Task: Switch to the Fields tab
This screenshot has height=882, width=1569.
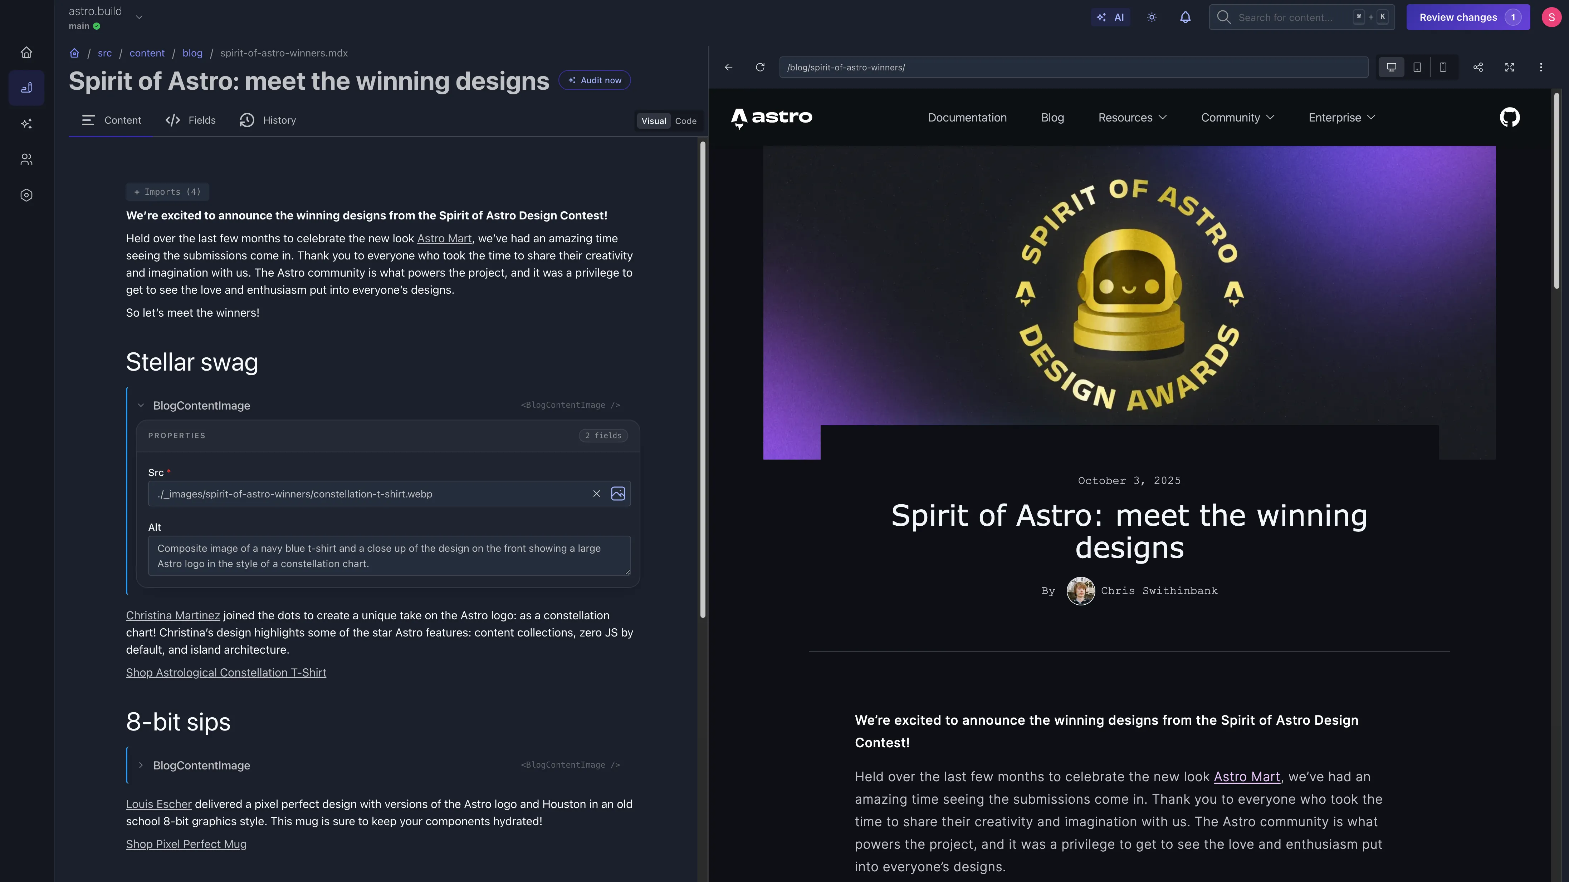Action: (191, 120)
